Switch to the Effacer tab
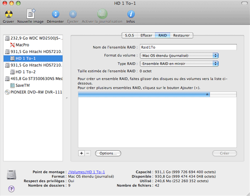250x196 pixels. (146, 35)
